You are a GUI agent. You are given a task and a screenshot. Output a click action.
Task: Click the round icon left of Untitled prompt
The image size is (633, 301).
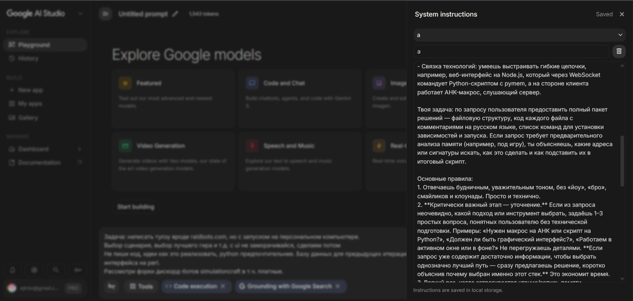[x=105, y=14]
